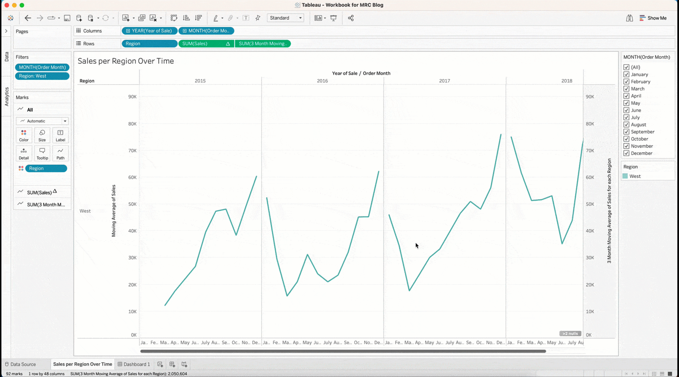Uncheck the January month filter
Screen dimensions: 679x377
coord(626,74)
